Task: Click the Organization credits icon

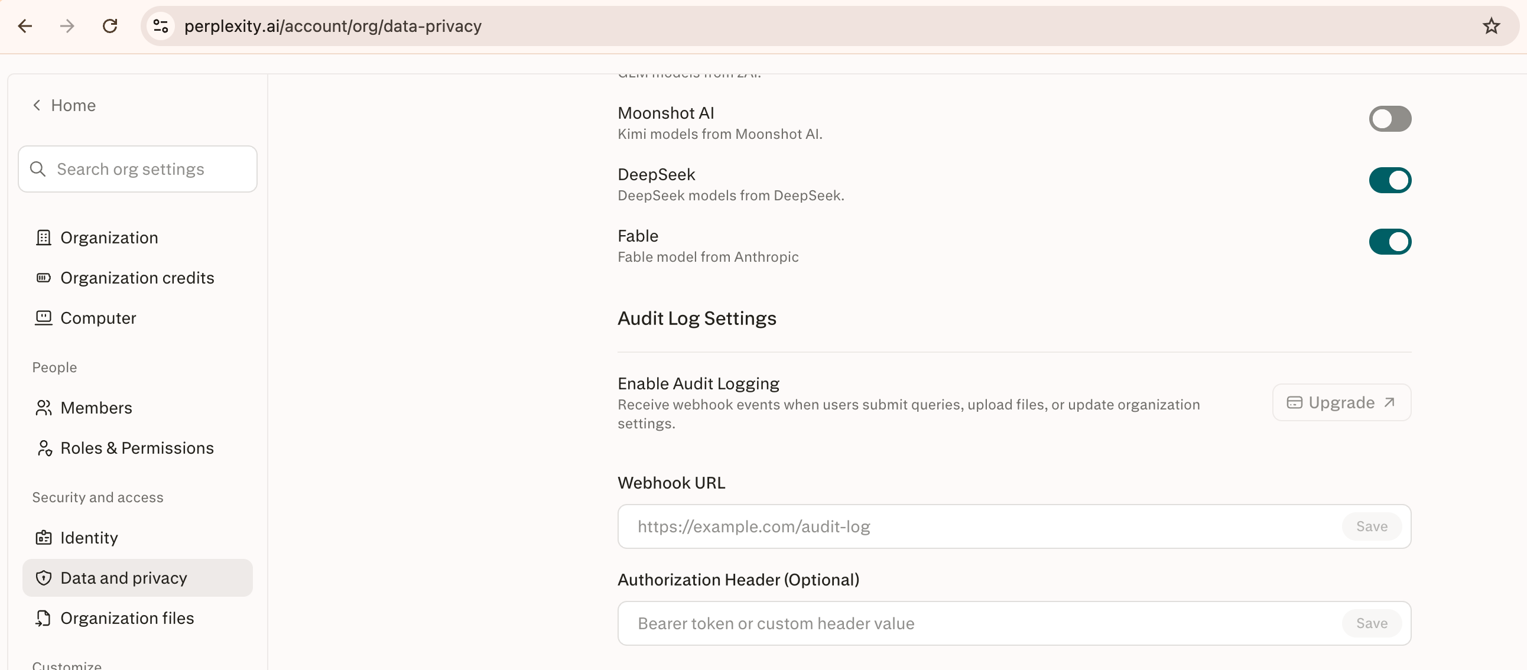Action: coord(43,278)
